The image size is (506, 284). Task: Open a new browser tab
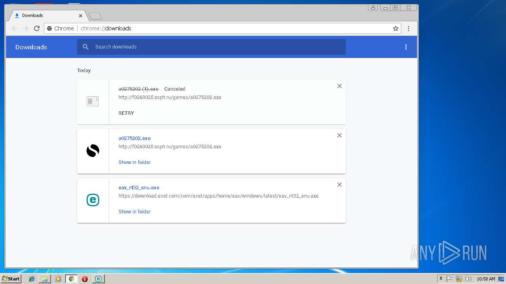(95, 16)
